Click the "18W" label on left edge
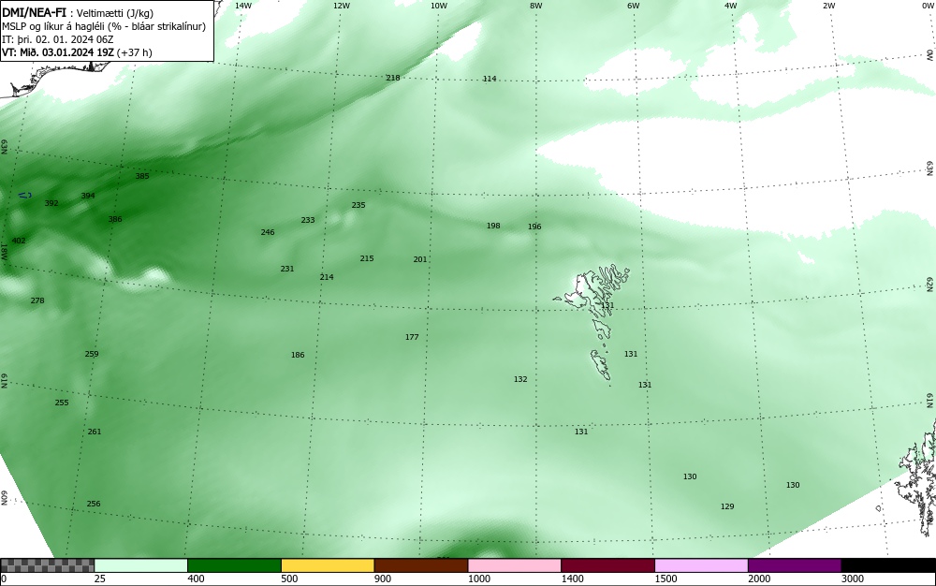This screenshot has height=586, width=936. [x=4, y=251]
